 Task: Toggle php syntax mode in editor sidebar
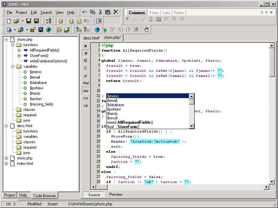[86, 91]
